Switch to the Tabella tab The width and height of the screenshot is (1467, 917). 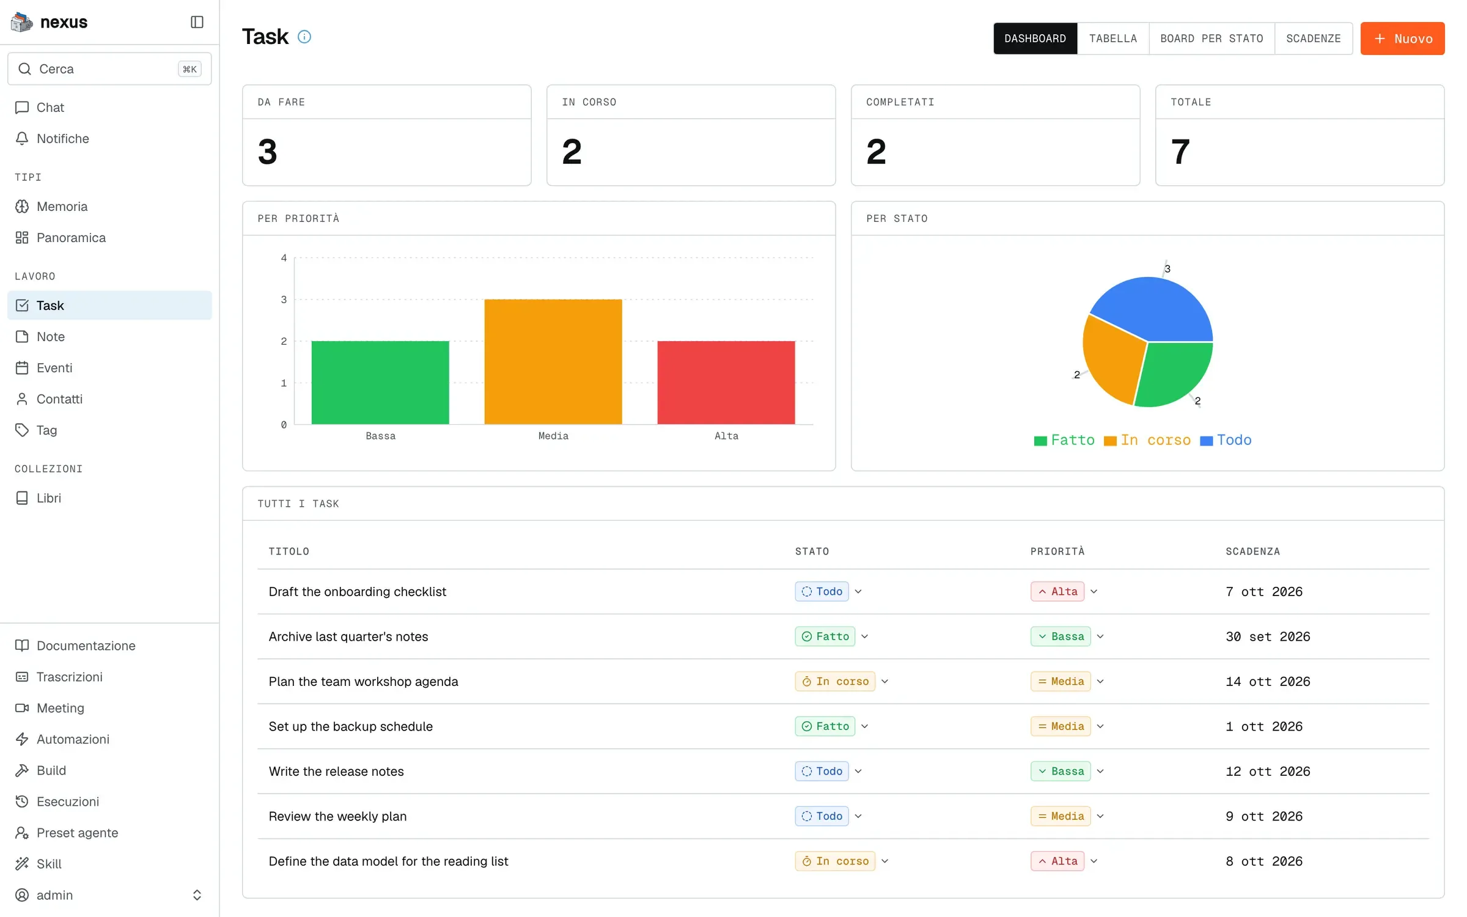coord(1112,38)
